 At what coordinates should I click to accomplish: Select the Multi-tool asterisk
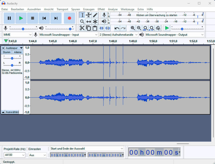[95, 21]
